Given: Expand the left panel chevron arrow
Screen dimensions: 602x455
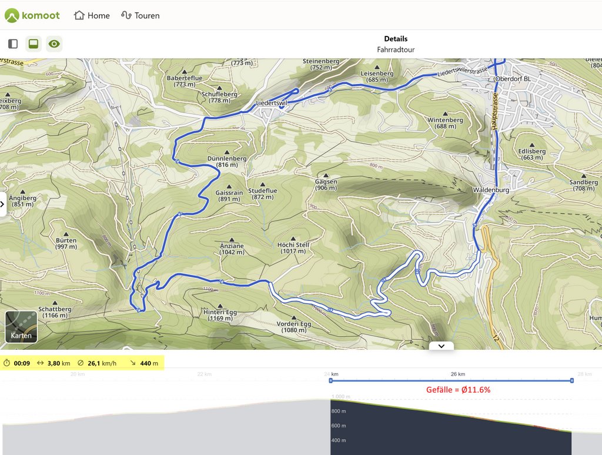Looking at the screenshot, I should [2, 204].
